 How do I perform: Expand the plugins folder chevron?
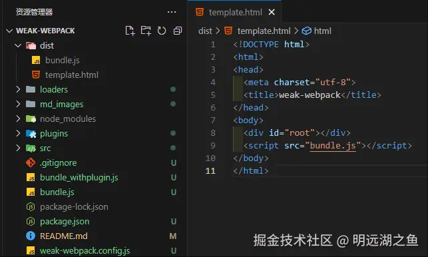18,133
